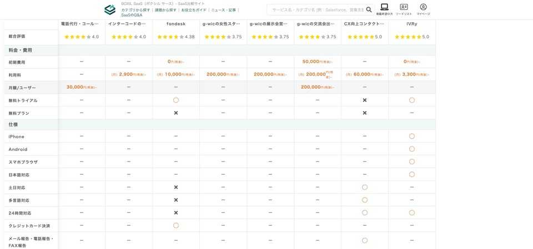The width and height of the screenshot is (533, 249).
Task: Click g-wicの交流会出's 月額/ユーザー 200,000円 value
Action: tap(318, 87)
